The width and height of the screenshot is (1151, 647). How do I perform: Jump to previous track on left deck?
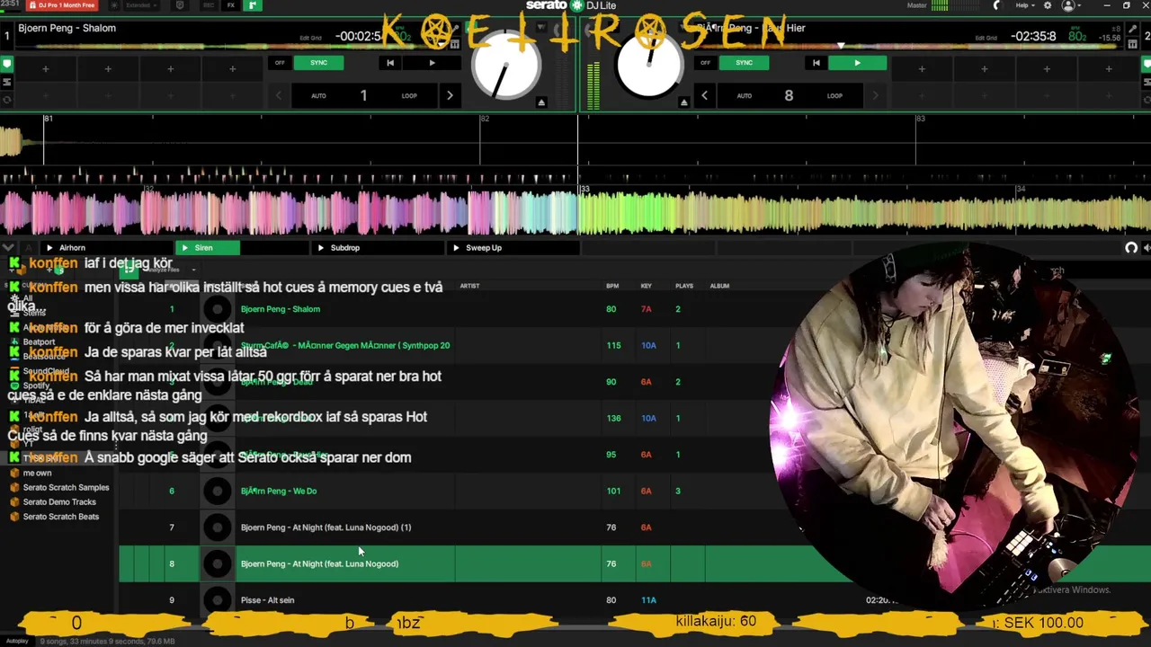[389, 63]
